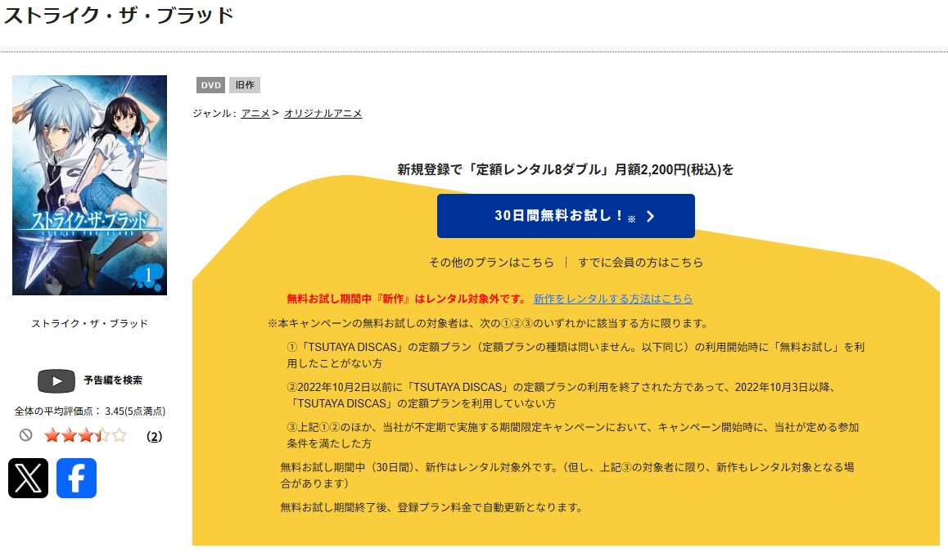This screenshot has height=553, width=948.
Task: Click the page heading ストライク・ザ・ブラッド
Action: point(119,15)
